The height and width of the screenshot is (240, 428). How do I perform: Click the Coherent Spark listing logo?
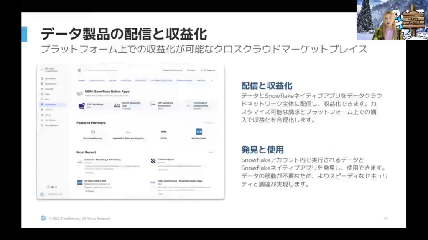tap(153, 161)
